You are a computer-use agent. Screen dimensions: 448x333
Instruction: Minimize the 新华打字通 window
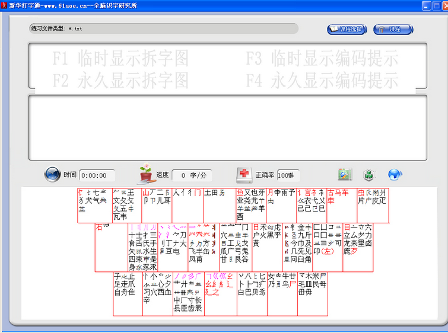click(426, 5)
